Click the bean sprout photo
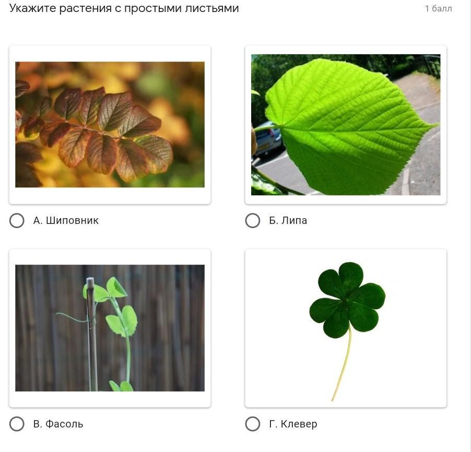 (x=110, y=328)
